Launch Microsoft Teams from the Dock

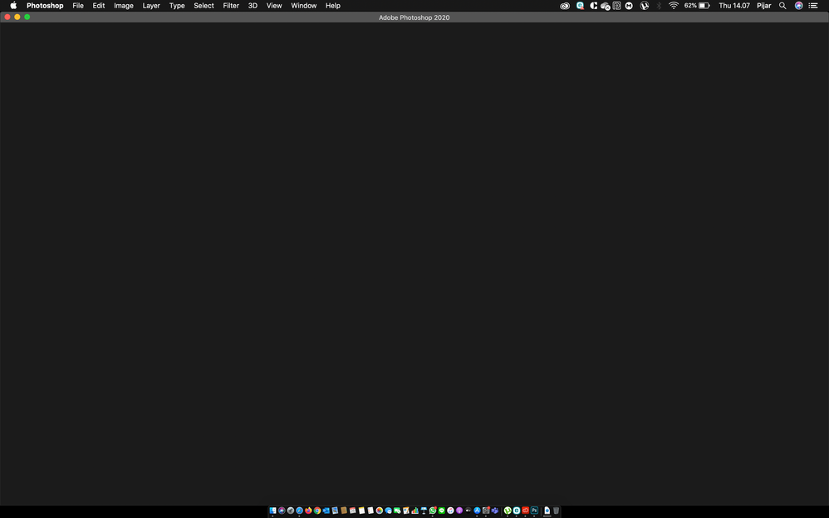click(x=495, y=511)
